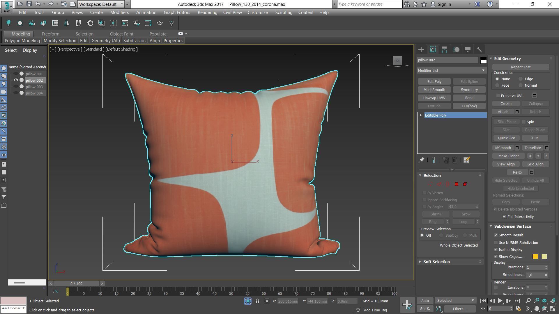Viewport: 559px width, 314px height.
Task: Click the teapot render toolbar icon
Action: [x=160, y=23]
